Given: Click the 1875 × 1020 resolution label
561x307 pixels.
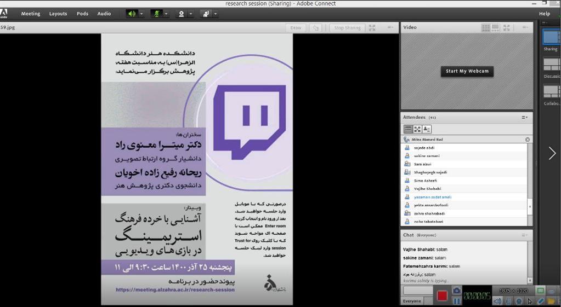Looking at the screenshot, I should (x=513, y=291).
